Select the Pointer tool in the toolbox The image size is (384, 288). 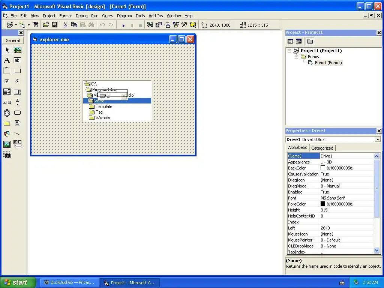tap(7, 50)
